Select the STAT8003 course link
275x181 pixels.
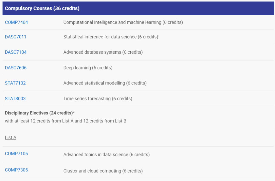click(15, 99)
